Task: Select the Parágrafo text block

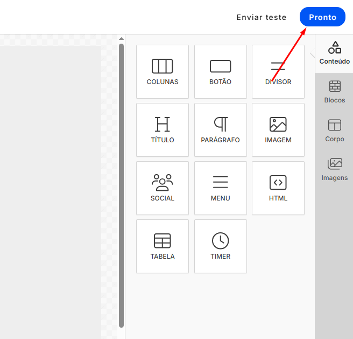Action: tap(221, 130)
